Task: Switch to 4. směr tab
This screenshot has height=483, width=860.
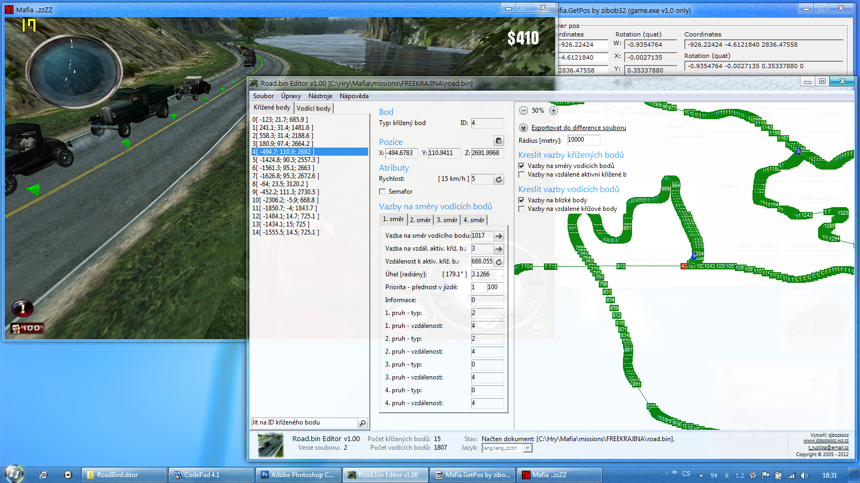Action: (474, 220)
